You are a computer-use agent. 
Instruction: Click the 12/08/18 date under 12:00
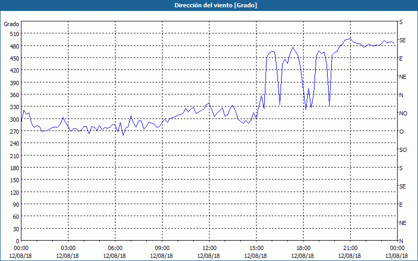pos(208,256)
